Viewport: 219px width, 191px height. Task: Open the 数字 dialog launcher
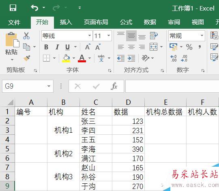tap(203, 71)
